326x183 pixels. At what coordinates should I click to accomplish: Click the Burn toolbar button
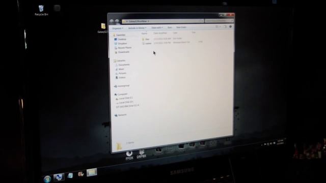pos(170,27)
